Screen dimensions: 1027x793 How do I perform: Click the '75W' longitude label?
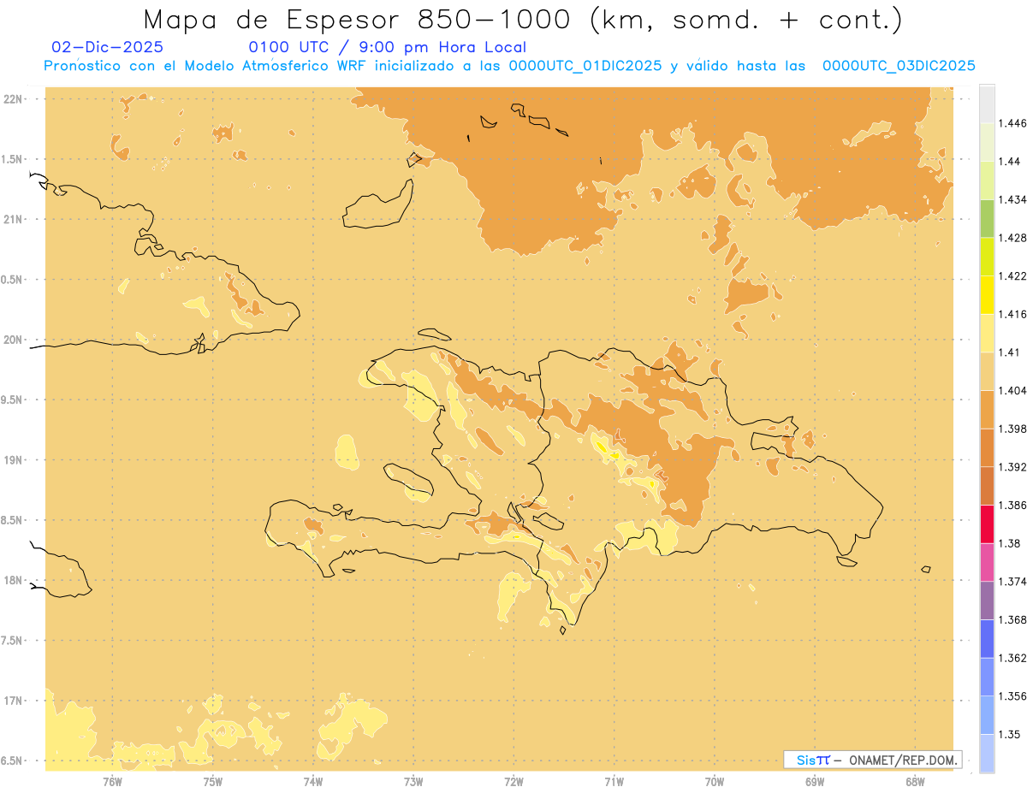(x=213, y=782)
